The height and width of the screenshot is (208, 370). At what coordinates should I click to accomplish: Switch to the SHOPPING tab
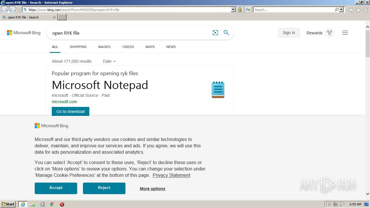78,47
